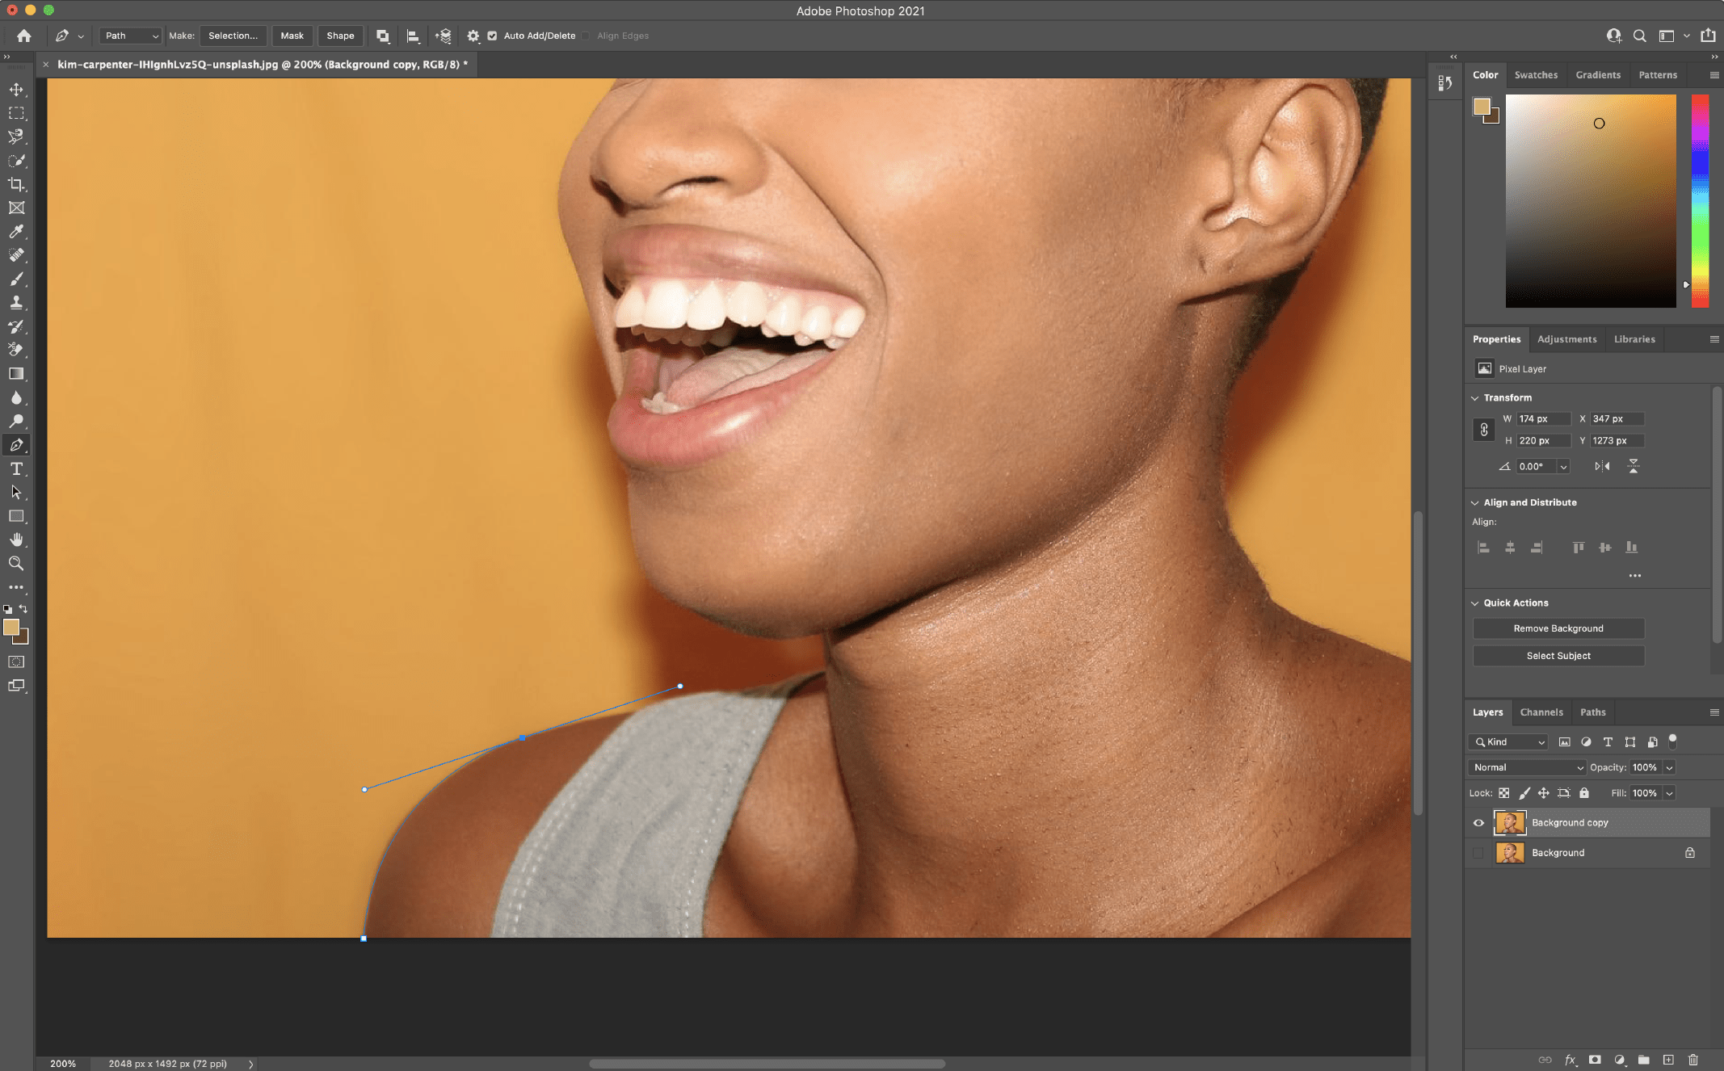Click the Remove Background button
Image resolution: width=1724 pixels, height=1071 pixels.
pyautogui.click(x=1558, y=628)
